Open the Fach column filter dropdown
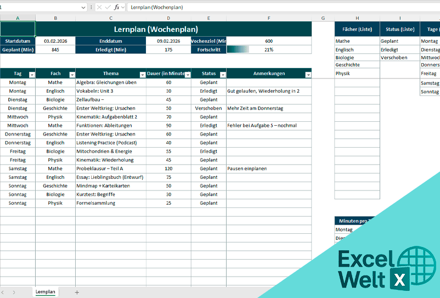440x298 pixels. (x=71, y=74)
